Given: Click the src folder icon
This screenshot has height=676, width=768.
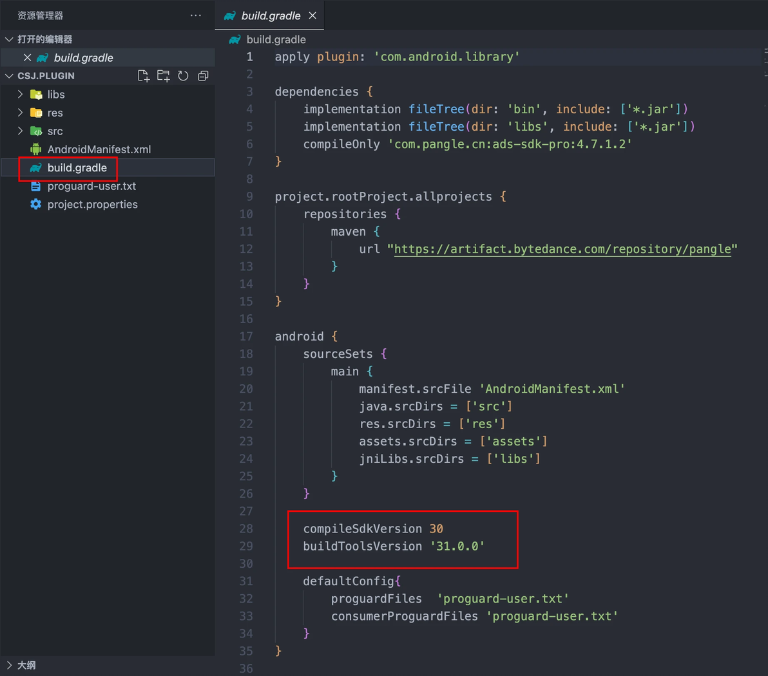Looking at the screenshot, I should click(35, 131).
